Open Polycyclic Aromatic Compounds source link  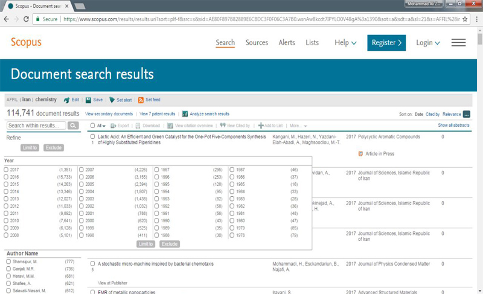coord(389,136)
